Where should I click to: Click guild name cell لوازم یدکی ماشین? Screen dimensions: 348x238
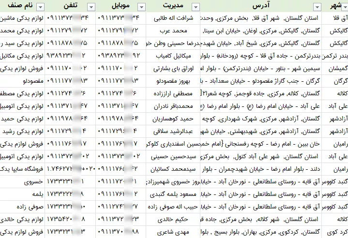coord(22,18)
